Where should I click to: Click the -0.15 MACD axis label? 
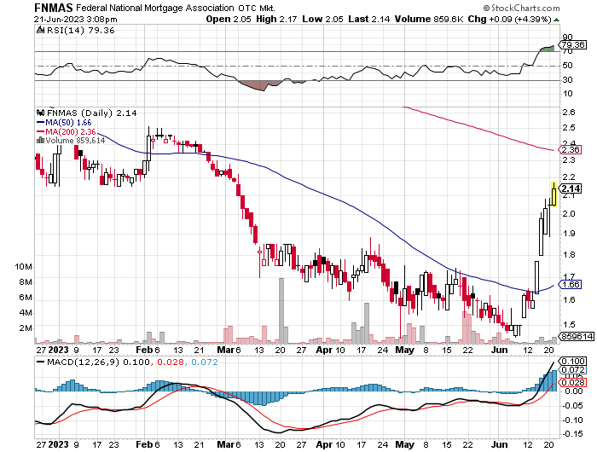(572, 434)
